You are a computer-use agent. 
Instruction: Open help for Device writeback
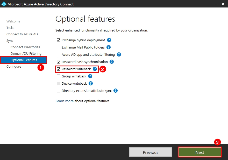pyautogui.click(x=90, y=83)
